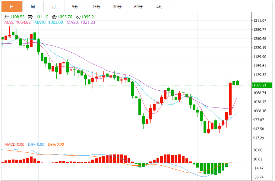The image size is (275, 181).
Task: Click the 977.87 price axis label
Action: click(259, 120)
